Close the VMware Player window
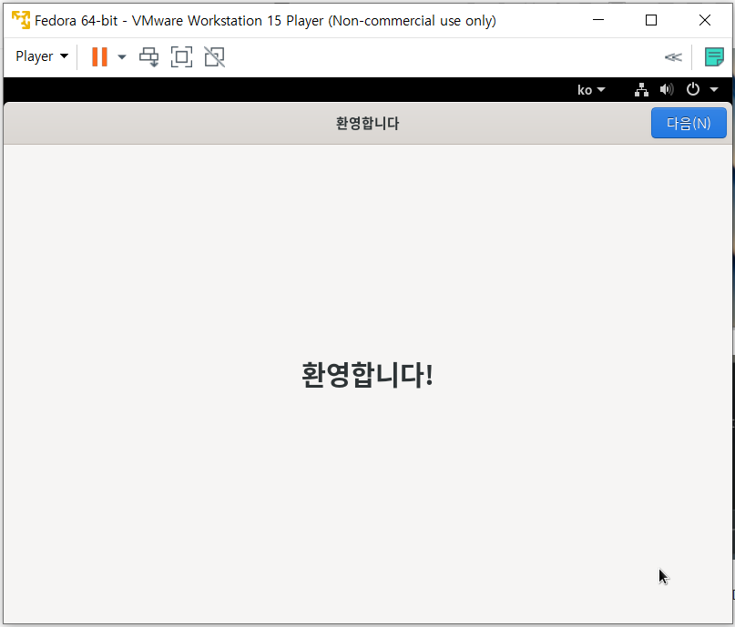The height and width of the screenshot is (627, 735). [705, 20]
